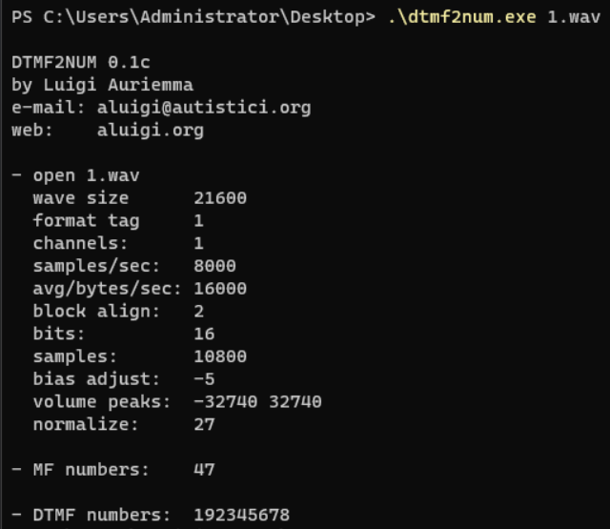Screen dimensions: 610x529
Task: Click the wave size value 21600
Action: 220,198
